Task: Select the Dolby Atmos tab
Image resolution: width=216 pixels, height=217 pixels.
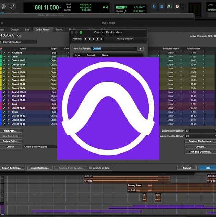Action: (x=43, y=30)
